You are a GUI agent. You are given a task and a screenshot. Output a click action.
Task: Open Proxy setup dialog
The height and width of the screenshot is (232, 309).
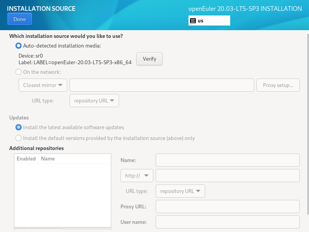(x=278, y=85)
